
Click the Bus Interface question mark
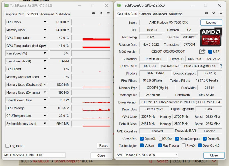[221, 66]
